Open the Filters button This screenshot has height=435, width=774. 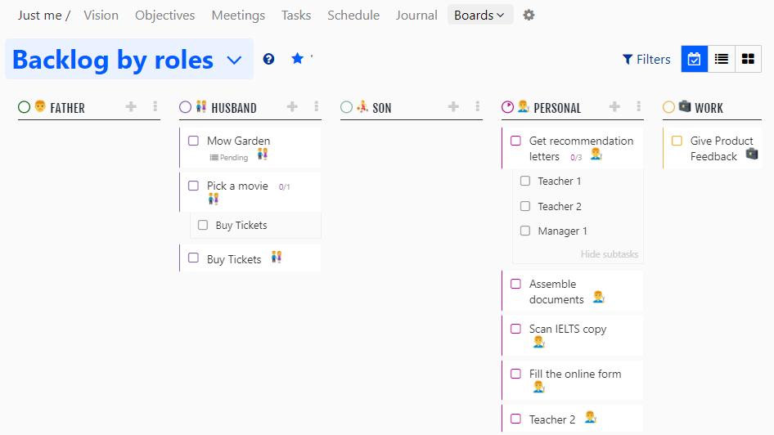pyautogui.click(x=646, y=59)
